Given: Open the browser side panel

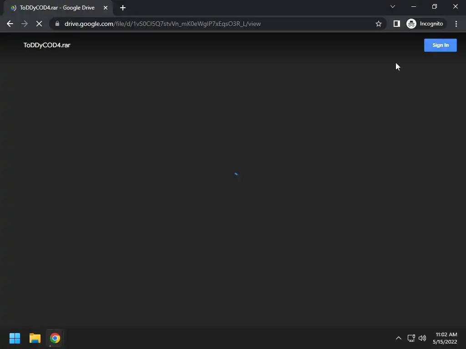Looking at the screenshot, I should click(x=397, y=24).
